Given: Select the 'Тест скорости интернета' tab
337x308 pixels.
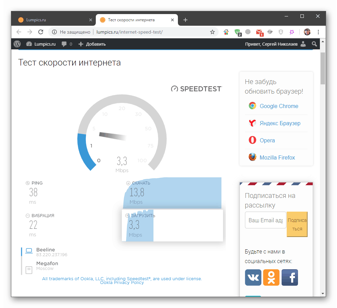Looking at the screenshot, I should (137, 20).
